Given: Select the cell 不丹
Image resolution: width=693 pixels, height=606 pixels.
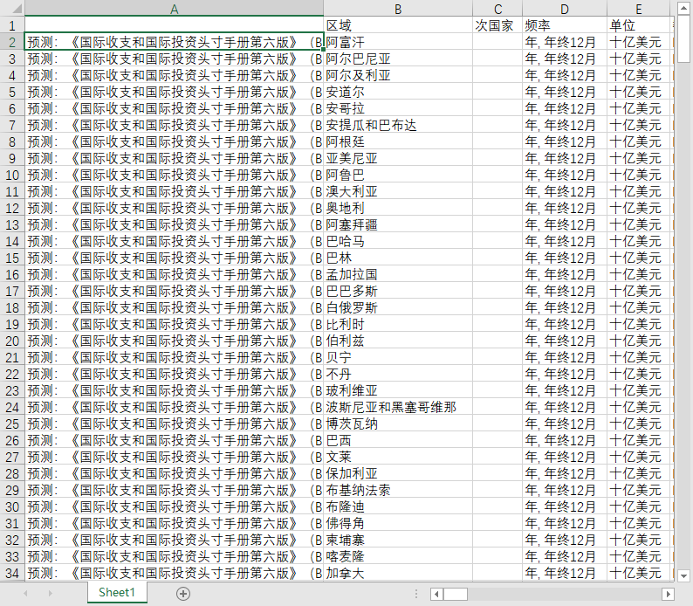Looking at the screenshot, I should 398,374.
